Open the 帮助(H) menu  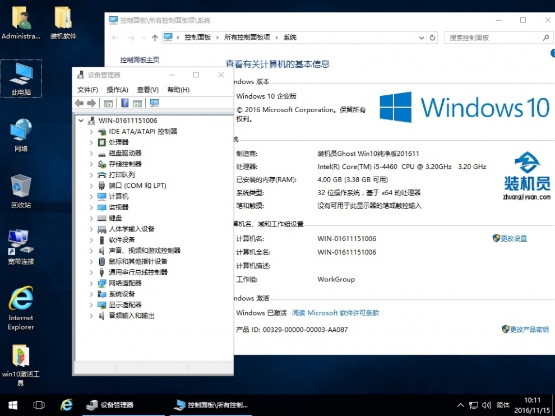[178, 90]
